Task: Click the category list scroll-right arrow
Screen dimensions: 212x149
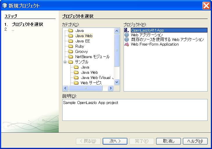Action: (x=111, y=88)
